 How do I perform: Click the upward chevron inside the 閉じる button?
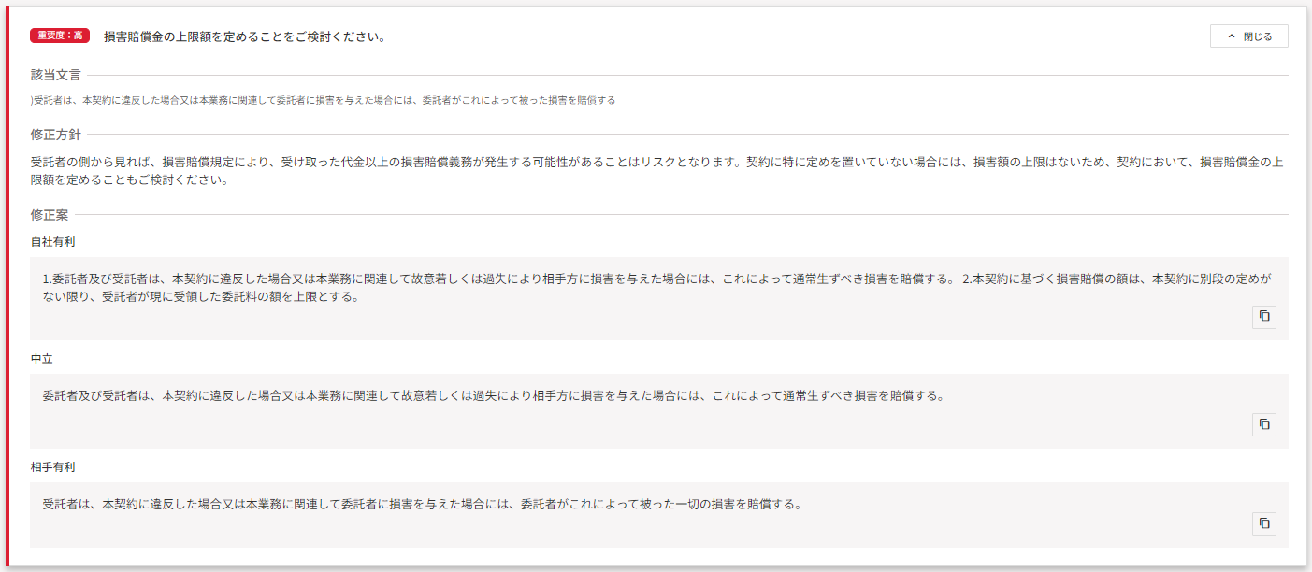tap(1230, 36)
